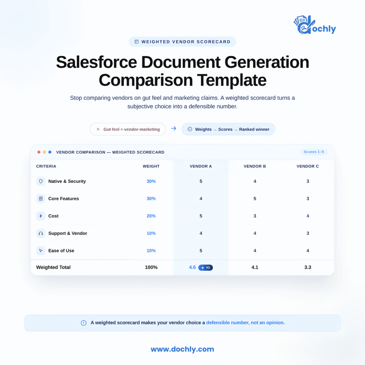Click the Gut feel + vendor marketing pill
Screen dimensions: 365x365
pyautogui.click(x=128, y=129)
